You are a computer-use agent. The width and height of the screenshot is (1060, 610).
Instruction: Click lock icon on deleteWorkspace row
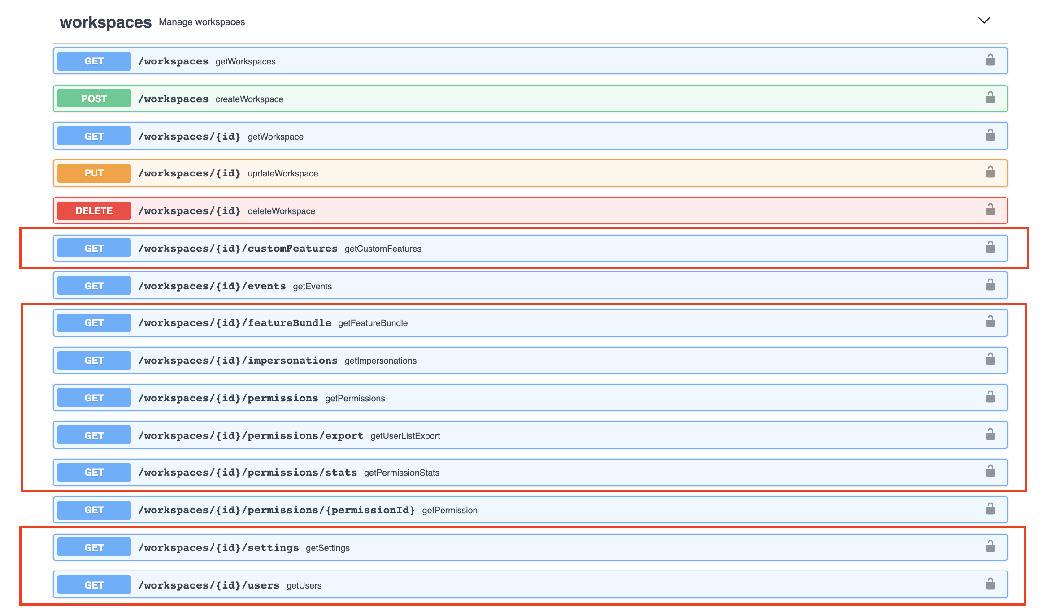[990, 210]
